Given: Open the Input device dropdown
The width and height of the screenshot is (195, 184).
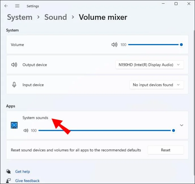Looking at the screenshot, I should tap(157, 85).
